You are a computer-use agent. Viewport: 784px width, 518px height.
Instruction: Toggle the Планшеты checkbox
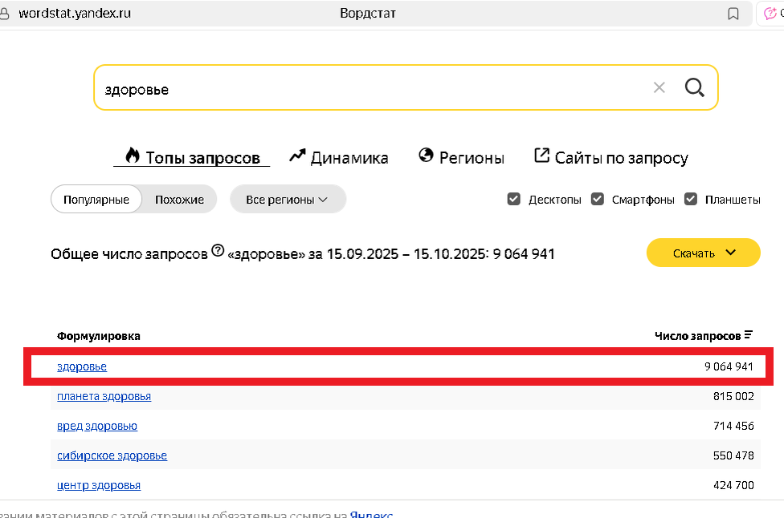click(x=691, y=198)
